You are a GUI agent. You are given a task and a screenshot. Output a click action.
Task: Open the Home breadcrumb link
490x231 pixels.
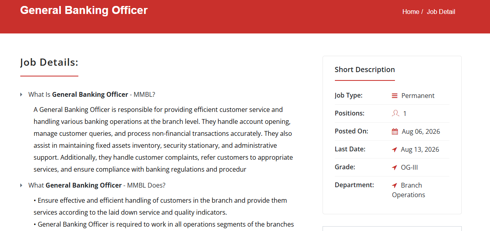point(410,12)
